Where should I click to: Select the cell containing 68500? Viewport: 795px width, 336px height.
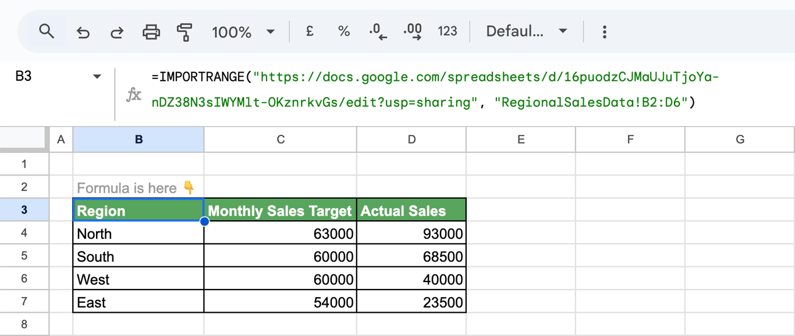tap(411, 256)
